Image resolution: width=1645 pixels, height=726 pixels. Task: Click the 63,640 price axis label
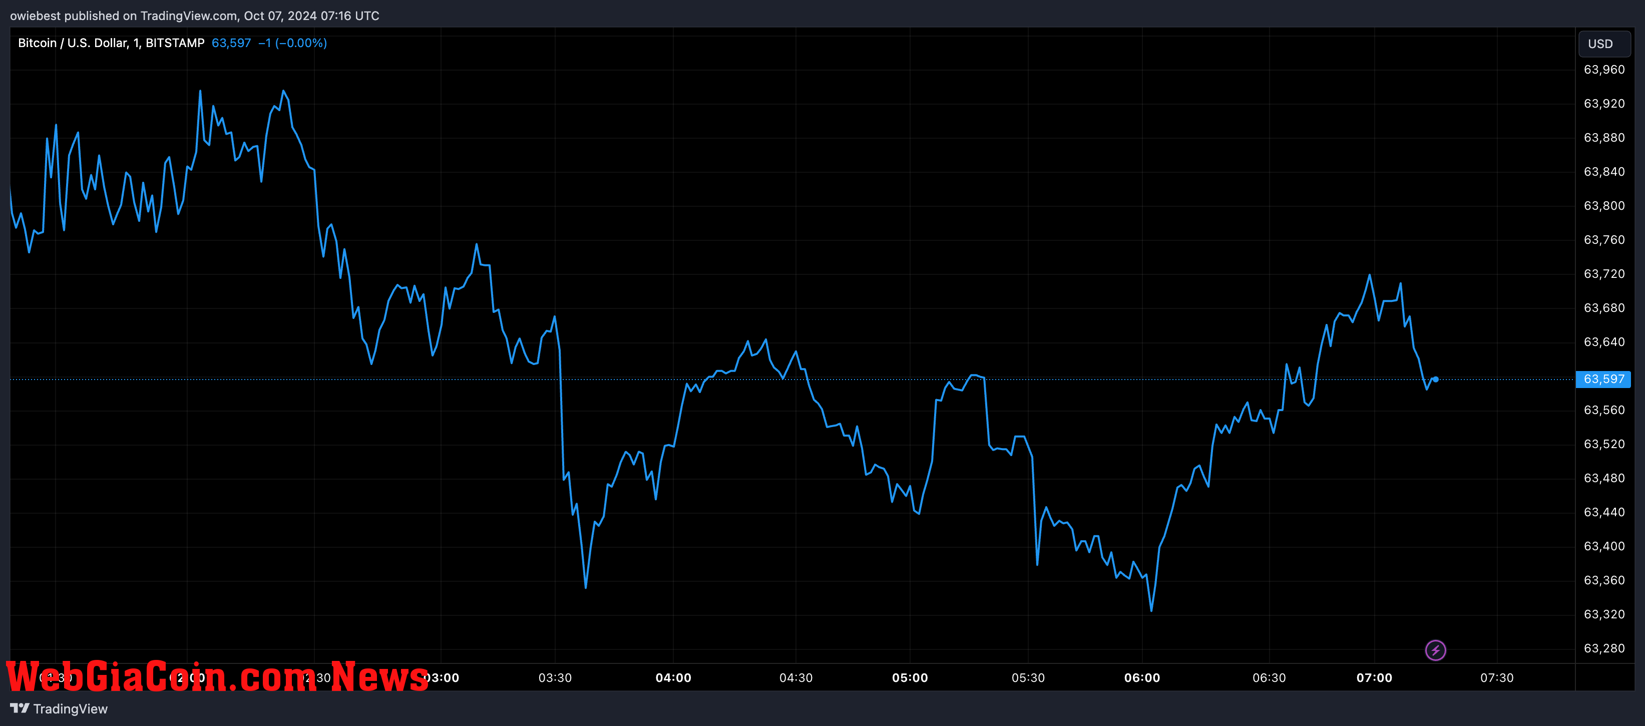1604,341
